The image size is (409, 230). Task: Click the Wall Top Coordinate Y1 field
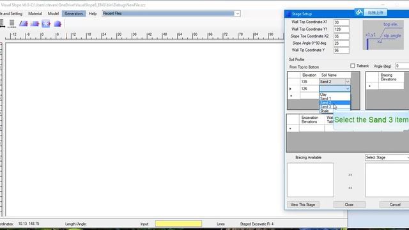[341, 29]
